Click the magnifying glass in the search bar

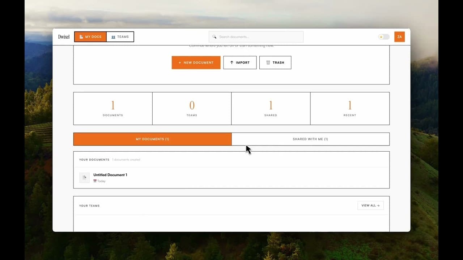(x=214, y=36)
